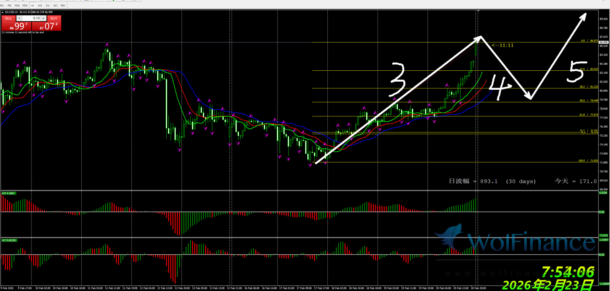The height and width of the screenshot is (291, 610).
Task: Click the 11:11 countdown arrow label
Action: (x=502, y=45)
